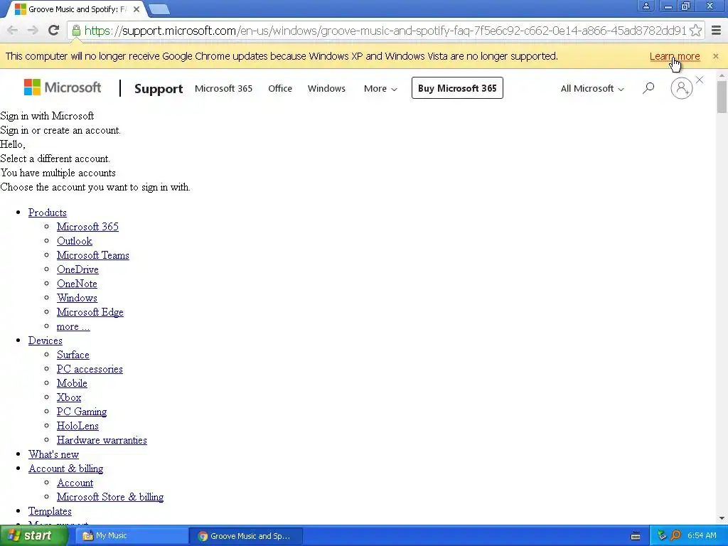This screenshot has width=728, height=546.
Task: Open the HoloLens link
Action: coord(77,427)
